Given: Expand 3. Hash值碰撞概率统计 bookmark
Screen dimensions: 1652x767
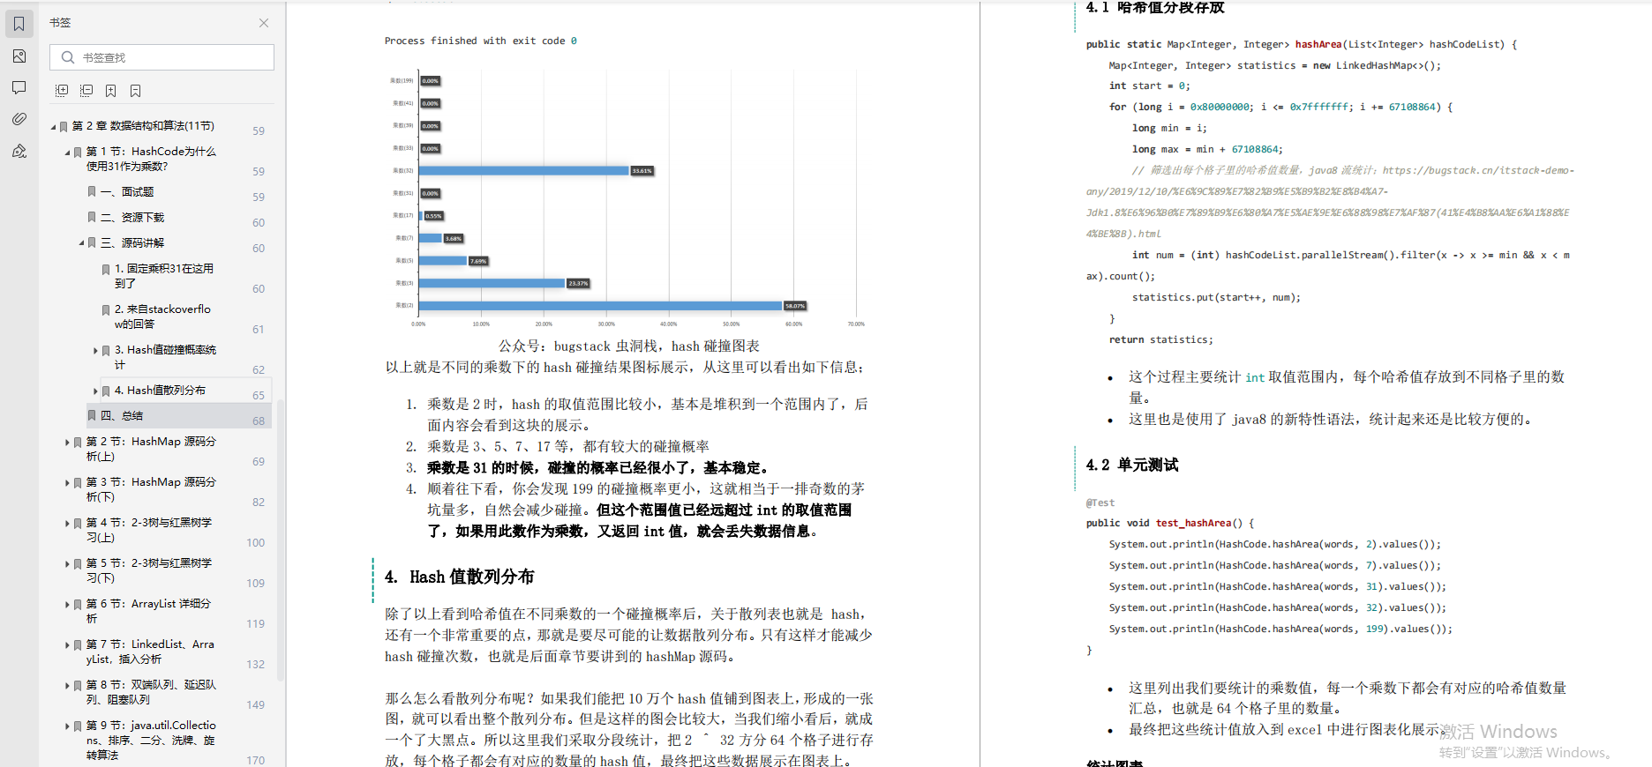Looking at the screenshot, I should 95,351.
